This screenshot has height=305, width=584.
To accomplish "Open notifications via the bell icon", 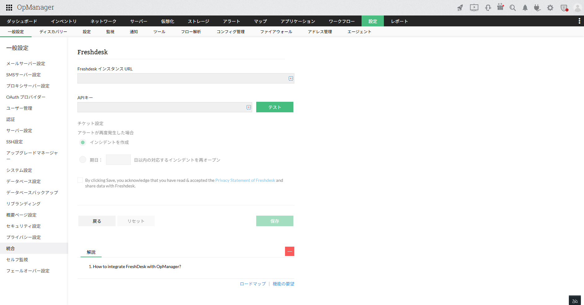I will [525, 8].
